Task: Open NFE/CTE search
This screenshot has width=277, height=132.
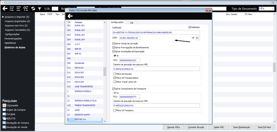Action: pos(9,118)
